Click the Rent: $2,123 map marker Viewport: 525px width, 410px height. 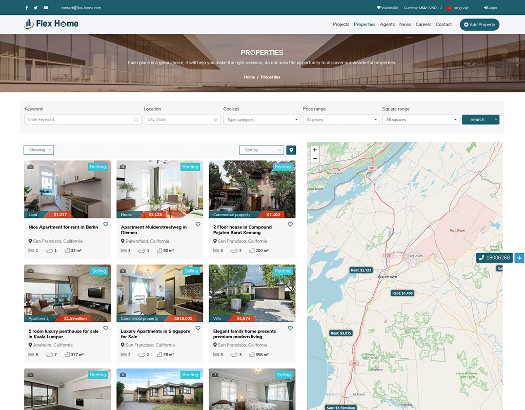[x=361, y=270]
